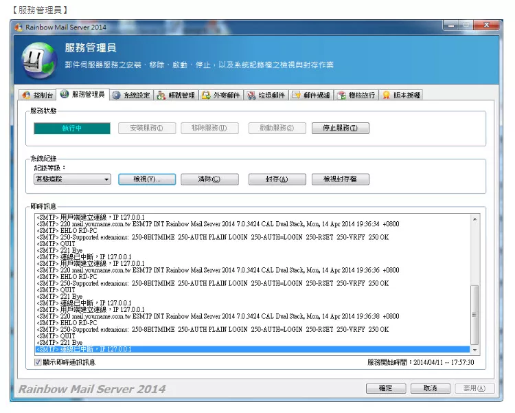Click the 郵件過濾 envelope icon
The height and width of the screenshot is (413, 515).
coord(297,96)
